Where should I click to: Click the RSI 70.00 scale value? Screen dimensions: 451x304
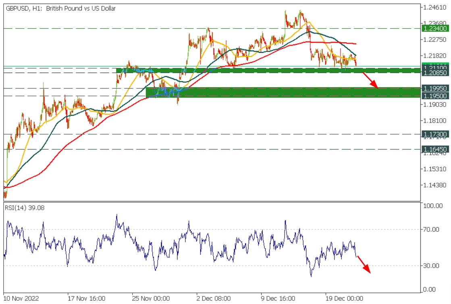[x=431, y=229]
